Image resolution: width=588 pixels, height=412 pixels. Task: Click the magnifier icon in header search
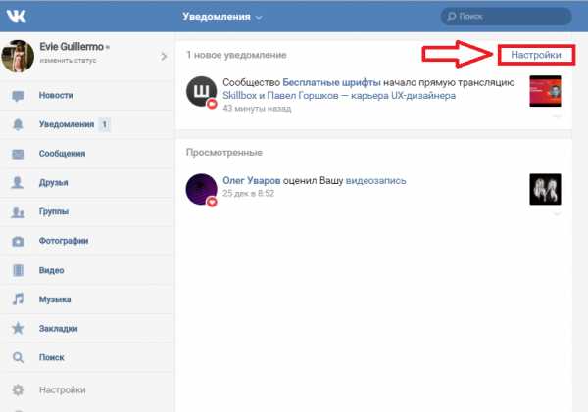[452, 17]
